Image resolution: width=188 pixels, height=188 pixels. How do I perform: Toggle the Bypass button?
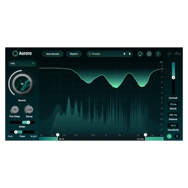coord(74,54)
